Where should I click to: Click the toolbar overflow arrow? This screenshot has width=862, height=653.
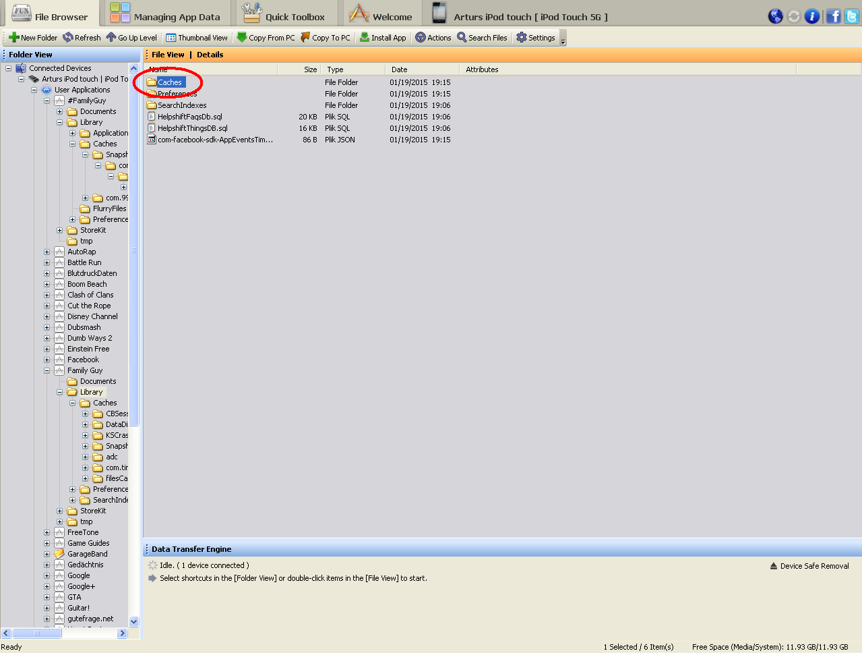563,38
